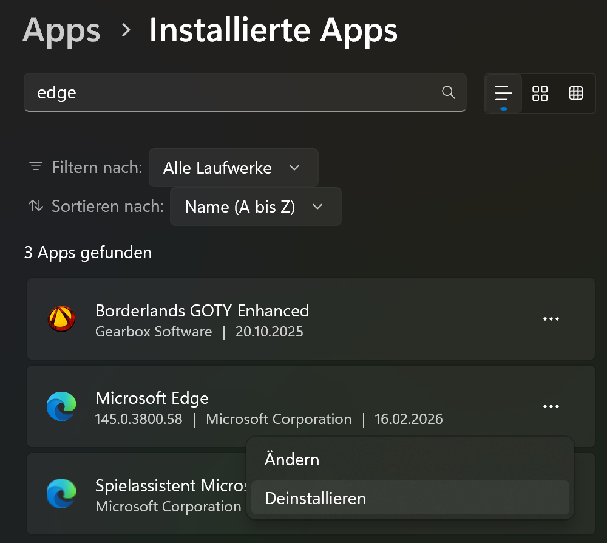607x543 pixels.
Task: Open more options for Borderlands GOTY Enhanced
Action: pos(551,319)
